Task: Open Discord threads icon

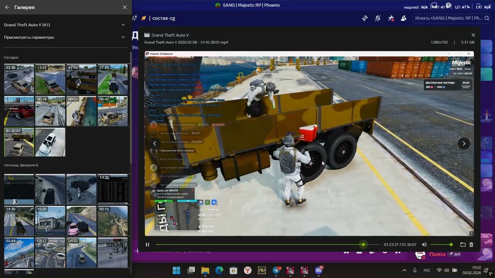Action: (x=365, y=18)
